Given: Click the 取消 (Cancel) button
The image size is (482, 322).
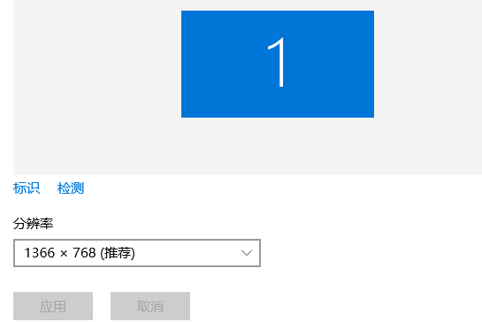Looking at the screenshot, I should [150, 306].
